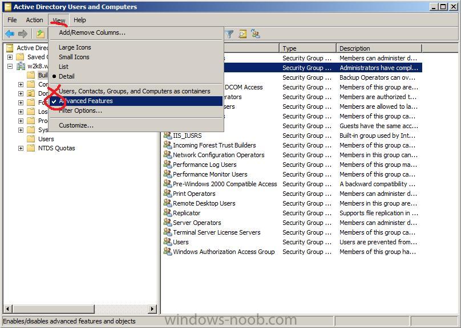
Task: Click the 'Built-in group used by Int...' description
Action: point(378,136)
